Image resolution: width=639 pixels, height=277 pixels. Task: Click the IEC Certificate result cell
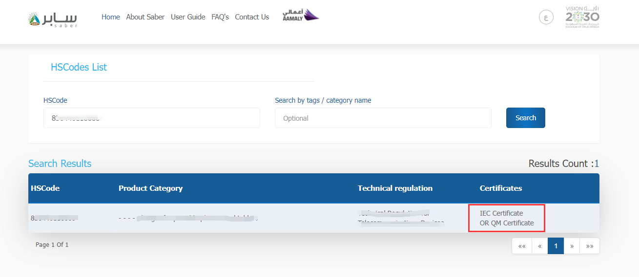tap(506, 218)
